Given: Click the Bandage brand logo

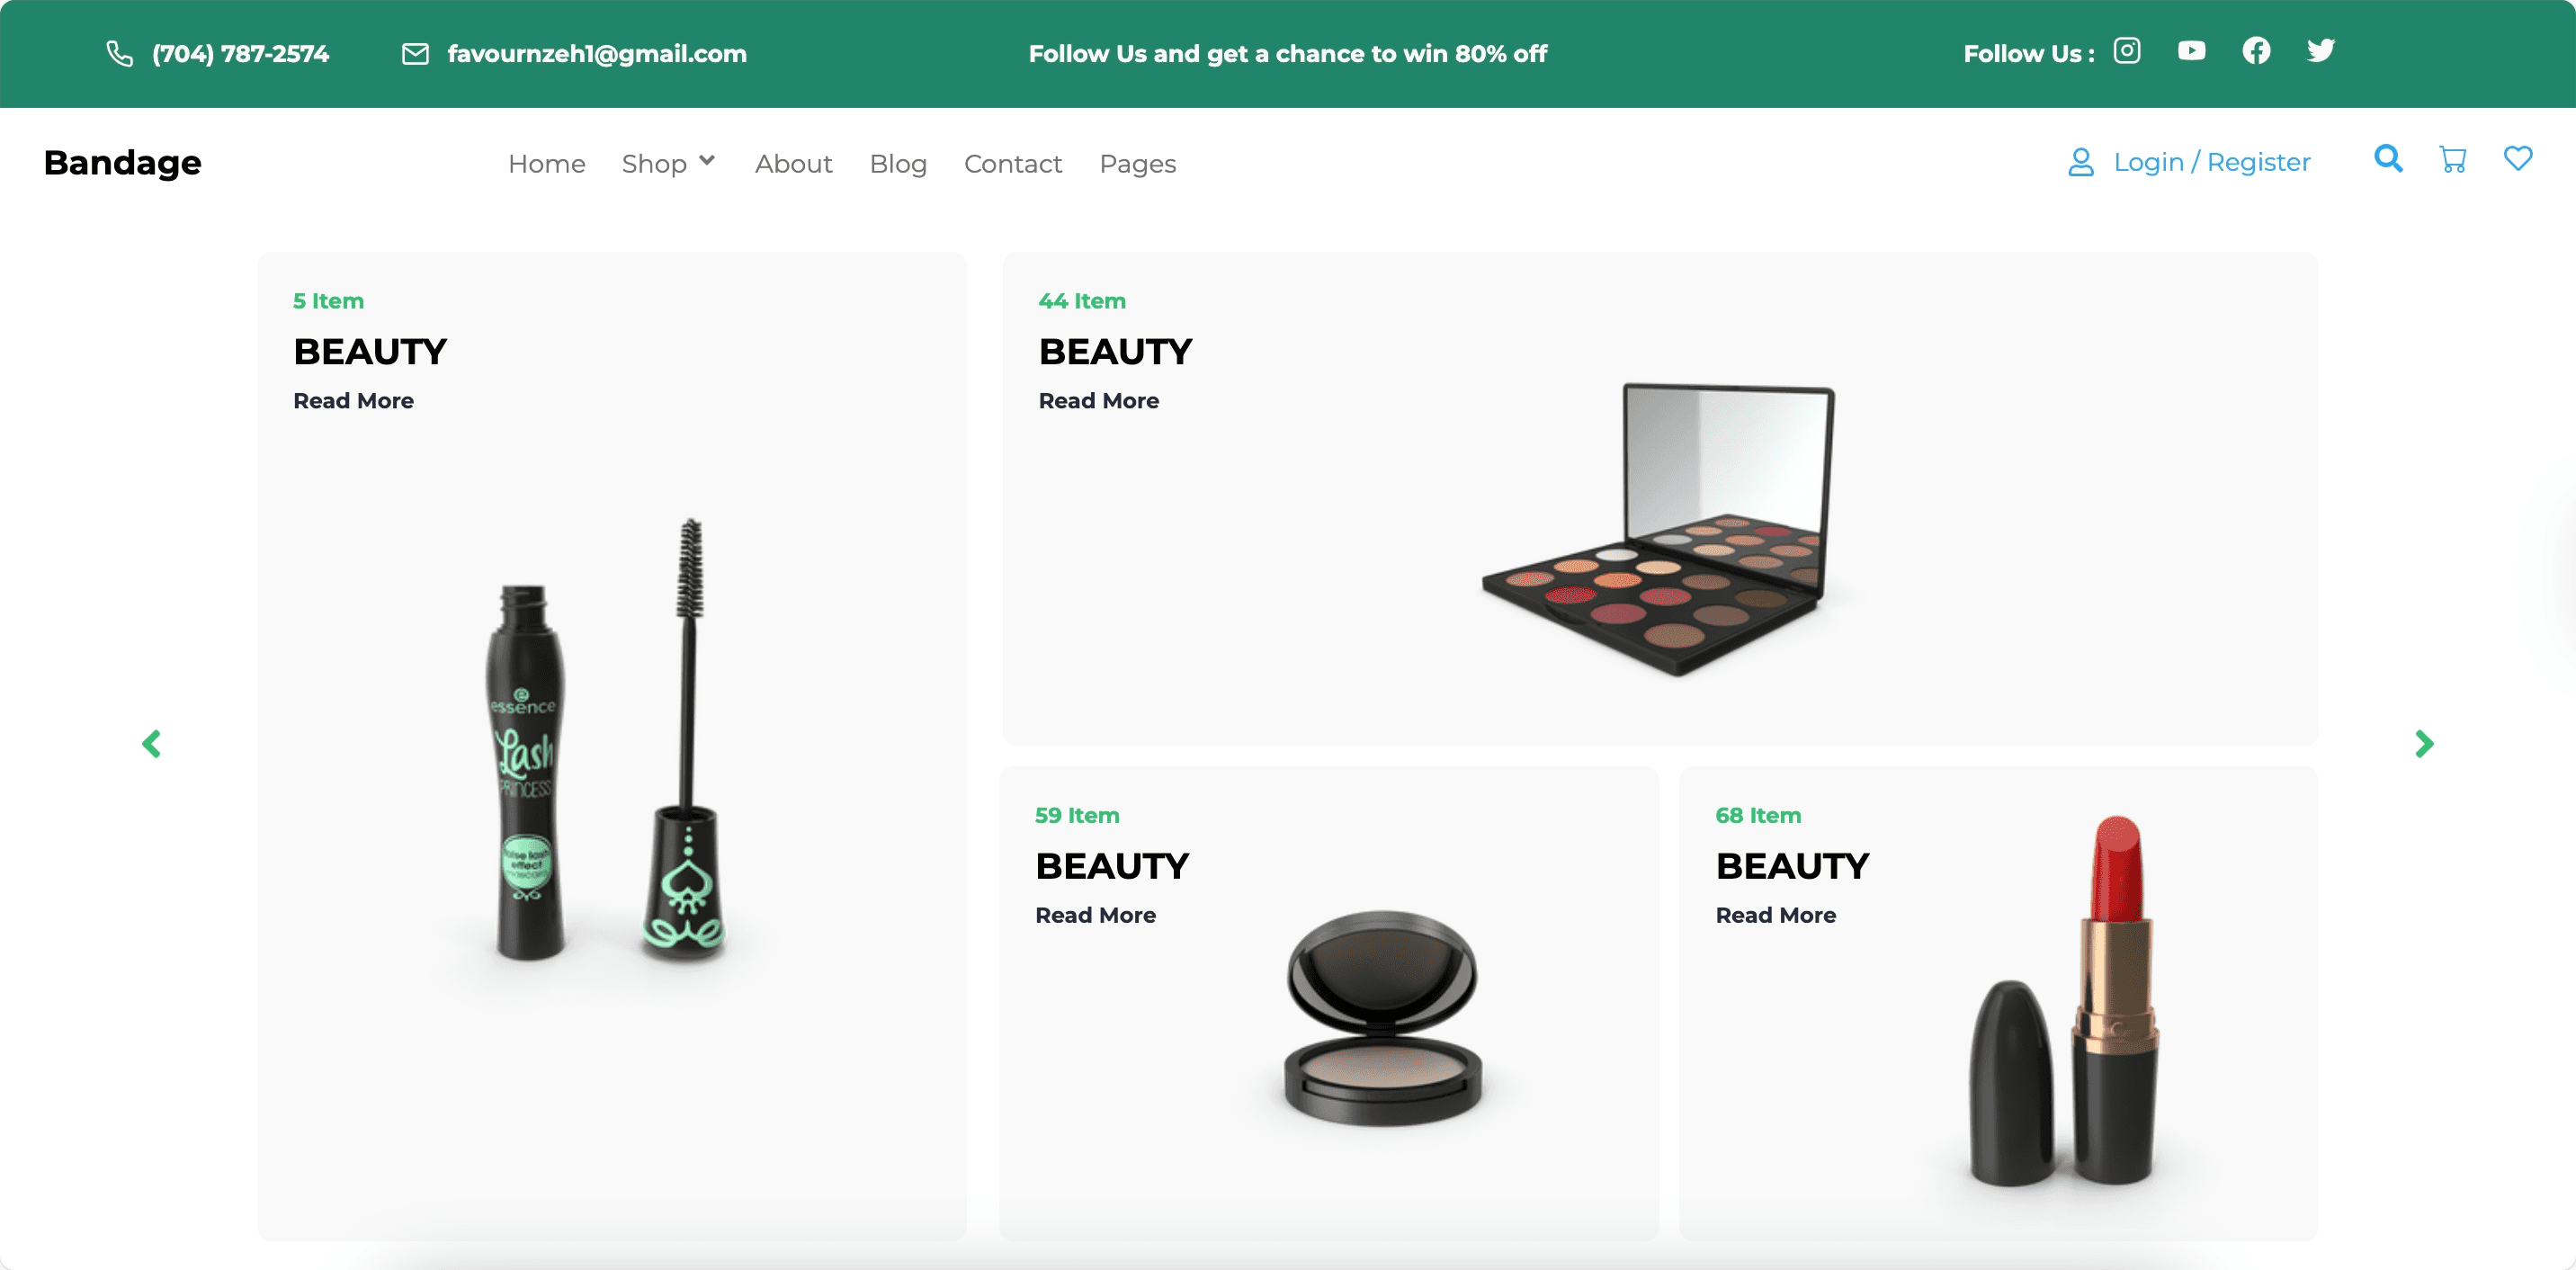Looking at the screenshot, I should (122, 163).
